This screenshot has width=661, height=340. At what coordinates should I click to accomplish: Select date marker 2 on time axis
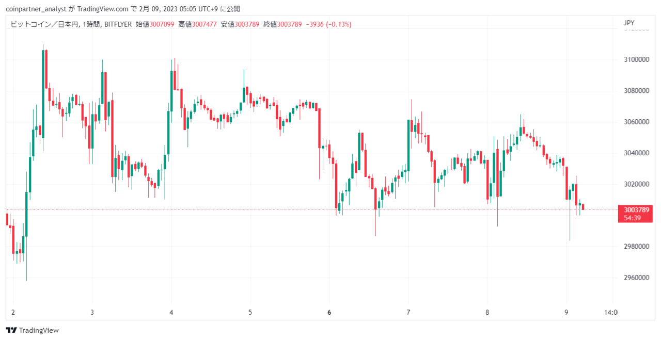click(x=13, y=312)
